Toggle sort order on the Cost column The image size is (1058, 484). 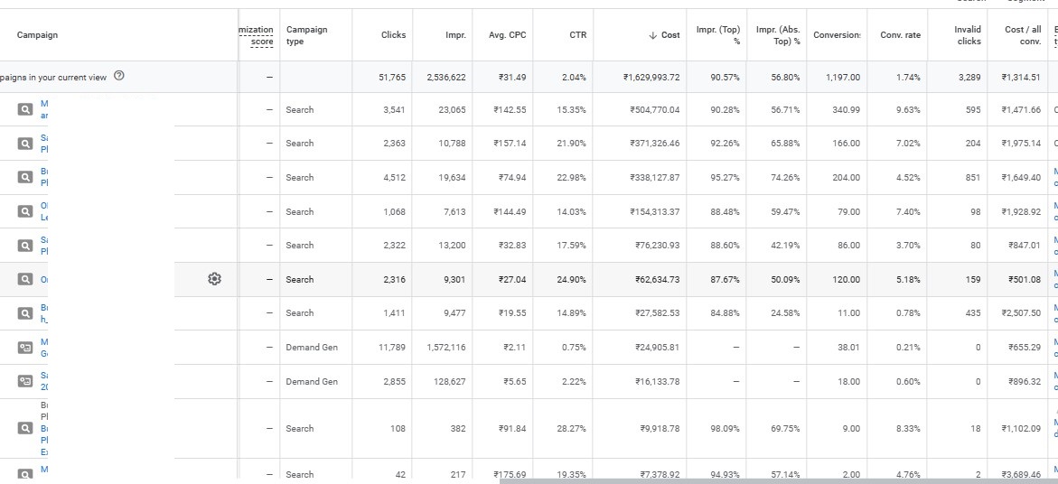(x=665, y=35)
